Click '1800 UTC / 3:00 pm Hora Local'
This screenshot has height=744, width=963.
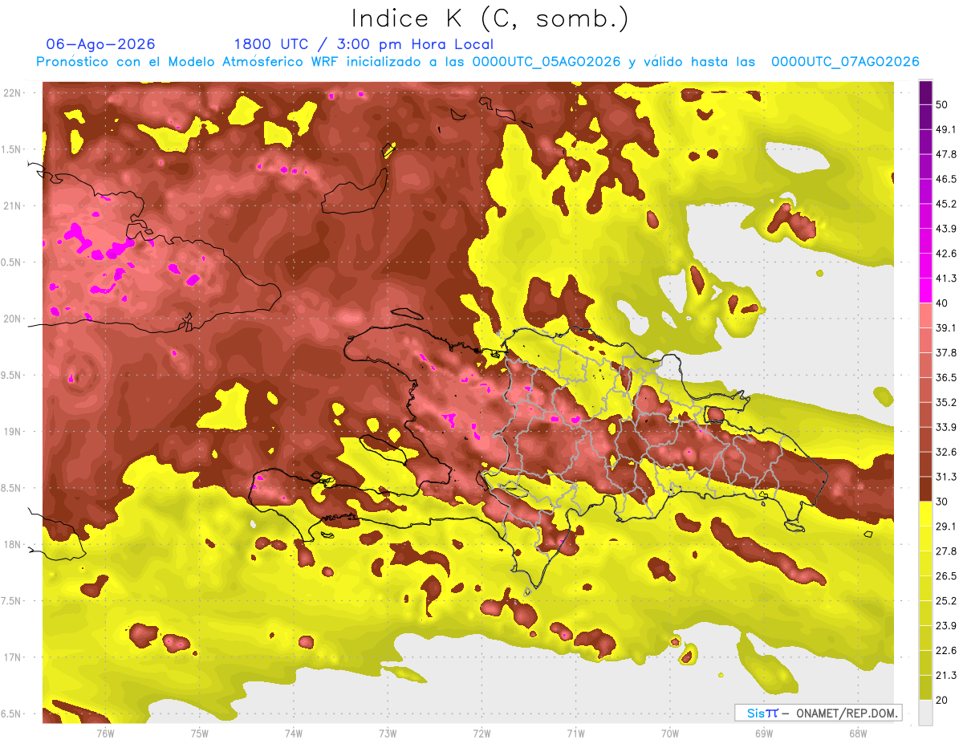(x=364, y=44)
